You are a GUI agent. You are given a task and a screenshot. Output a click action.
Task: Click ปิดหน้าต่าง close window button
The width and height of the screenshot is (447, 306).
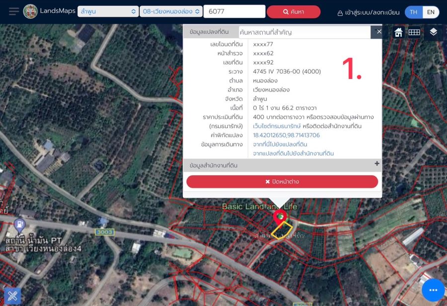coord(282,182)
